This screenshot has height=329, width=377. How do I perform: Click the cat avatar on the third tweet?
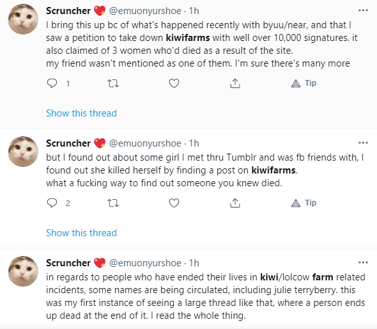pyautogui.click(x=23, y=271)
